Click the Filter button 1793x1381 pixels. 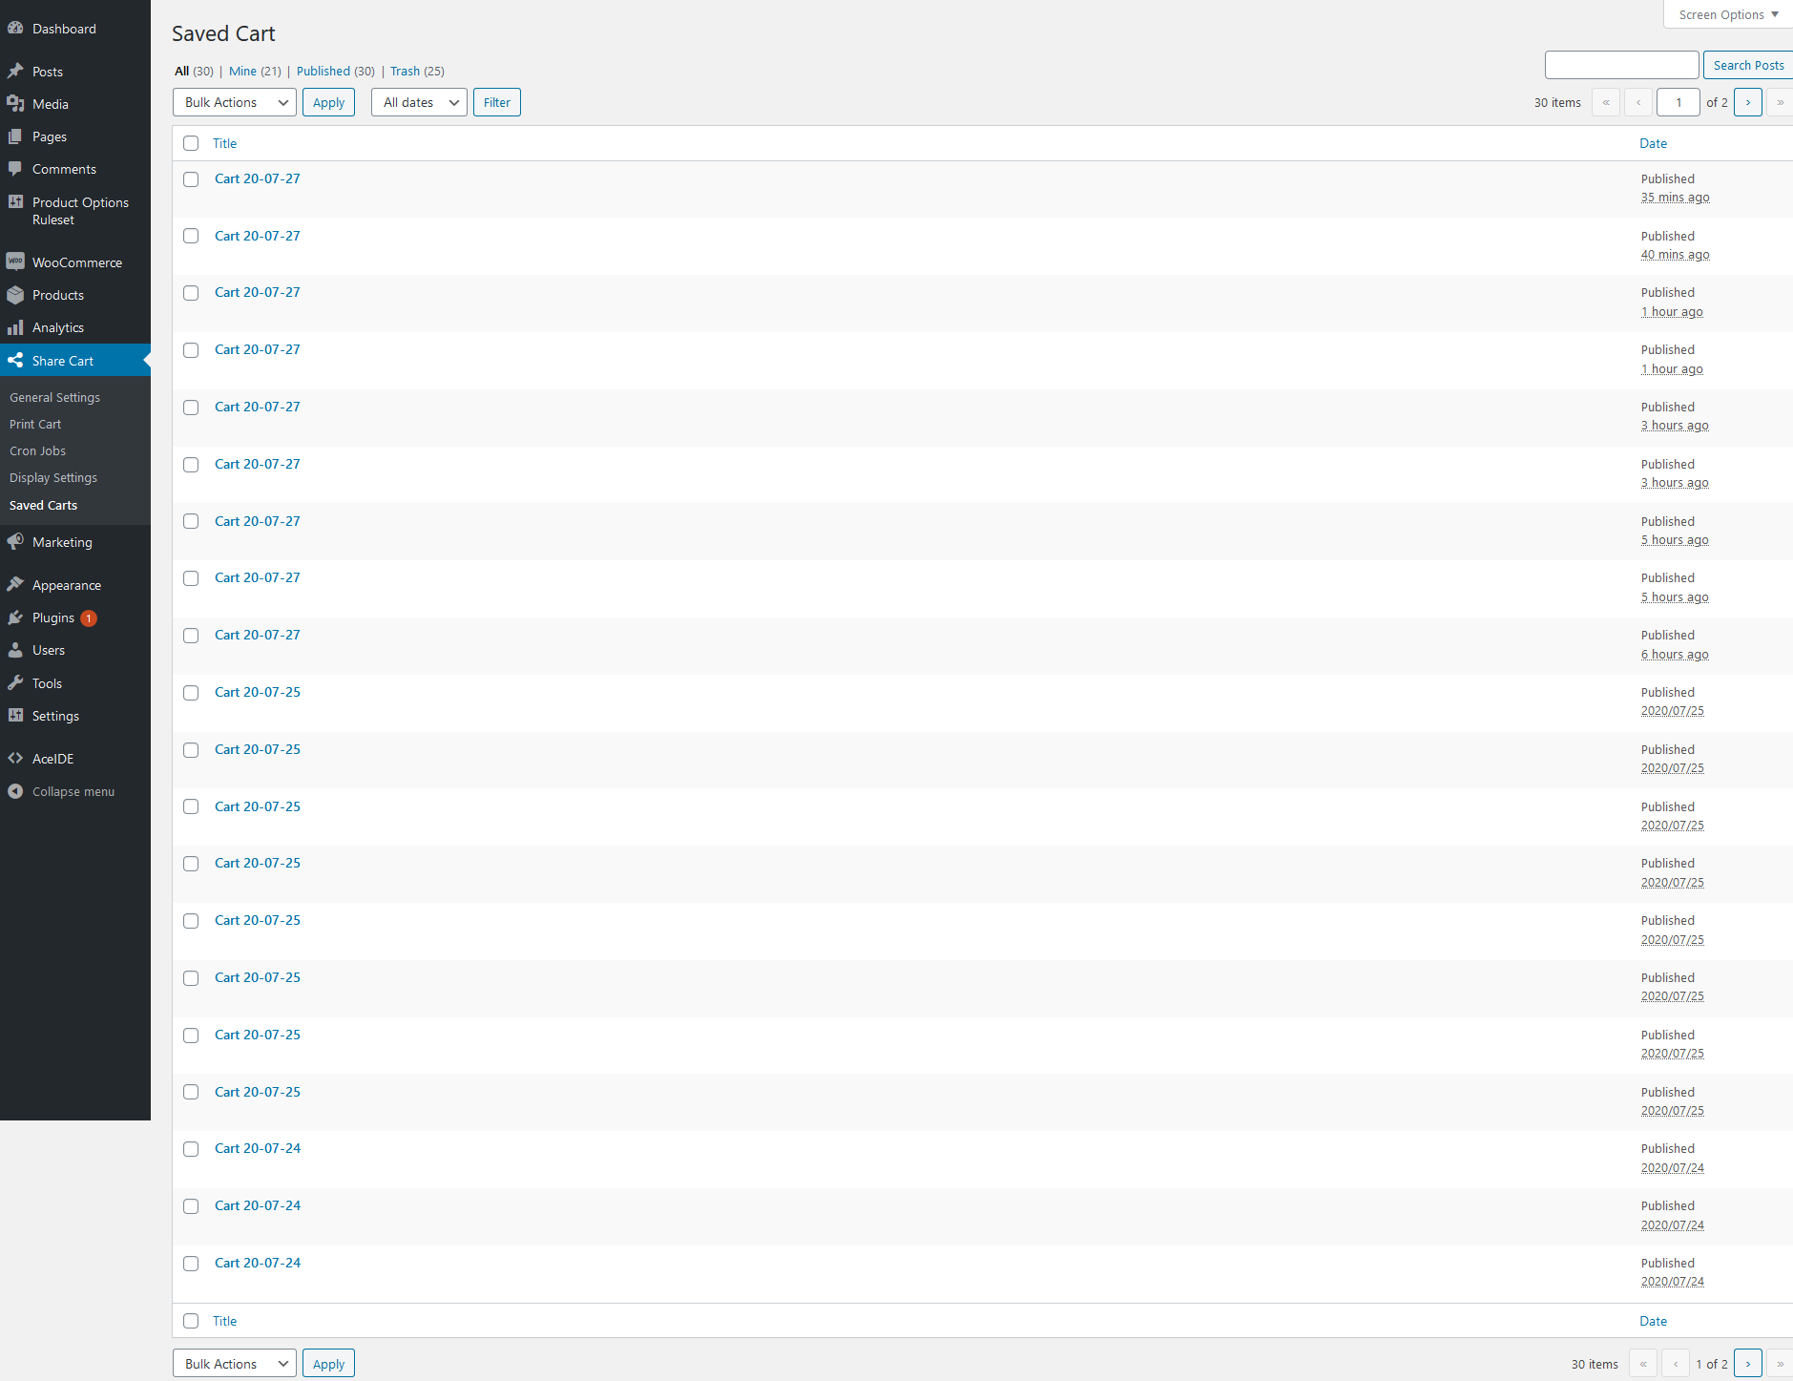coord(496,102)
